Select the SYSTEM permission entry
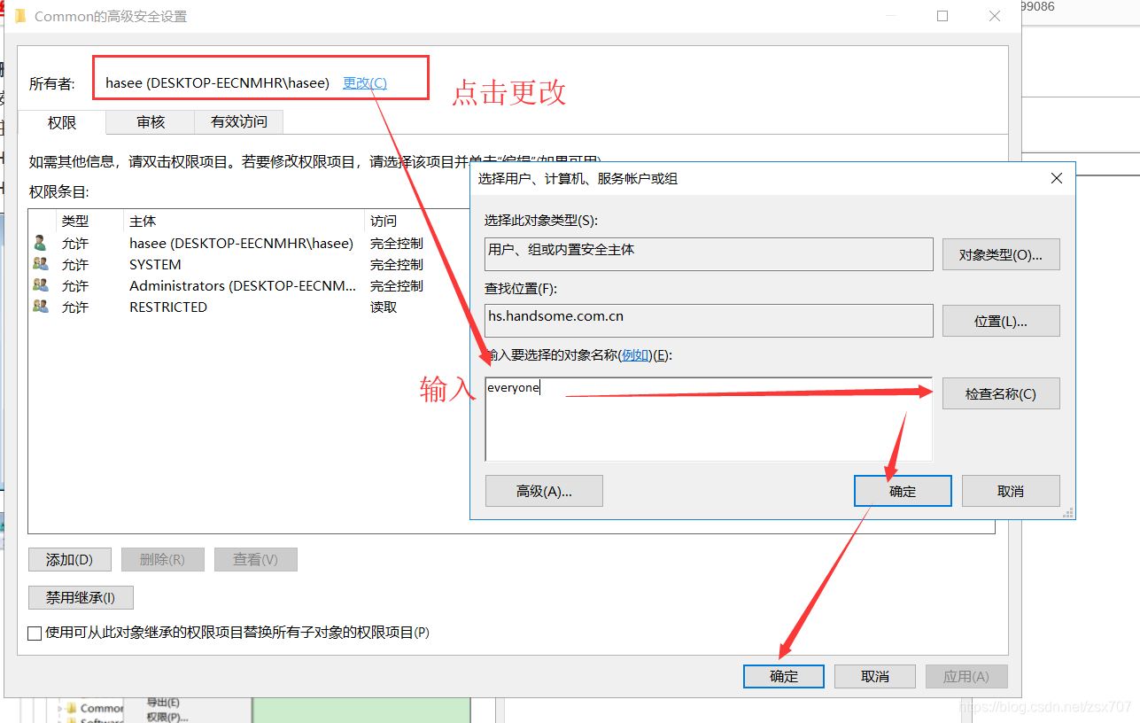1140x723 pixels. (248, 265)
